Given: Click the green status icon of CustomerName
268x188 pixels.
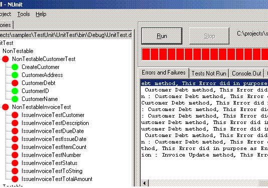Looking at the screenshot, I should (15, 99).
